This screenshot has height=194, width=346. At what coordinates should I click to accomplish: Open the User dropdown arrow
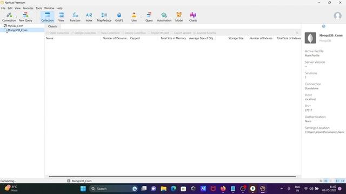coord(141,17)
